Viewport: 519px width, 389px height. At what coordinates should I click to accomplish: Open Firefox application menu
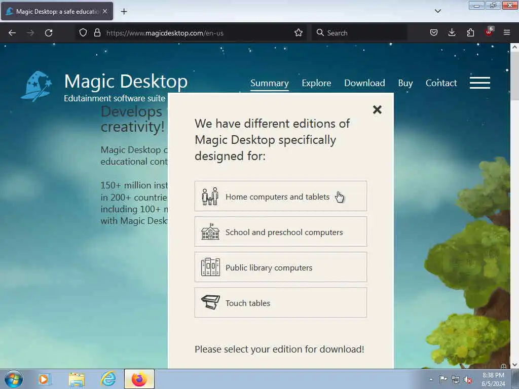pyautogui.click(x=507, y=33)
